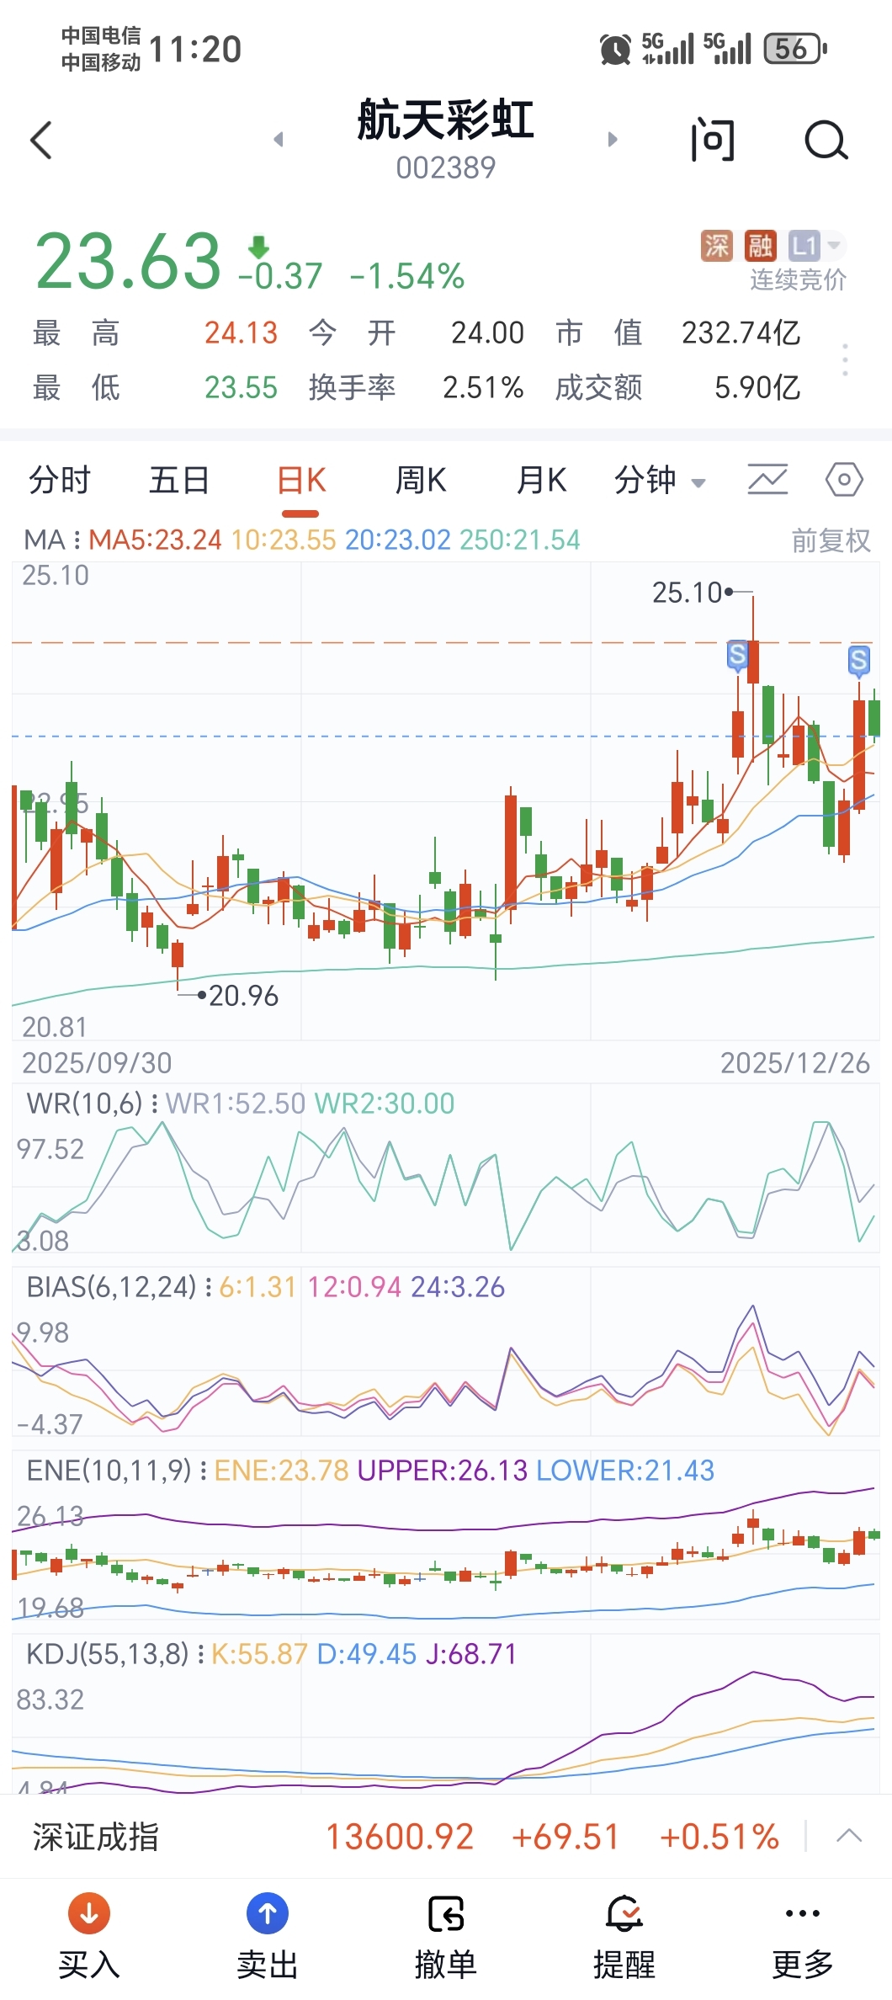Change the 前复权 price adjustment mode
The width and height of the screenshot is (892, 2000).
pyautogui.click(x=831, y=540)
